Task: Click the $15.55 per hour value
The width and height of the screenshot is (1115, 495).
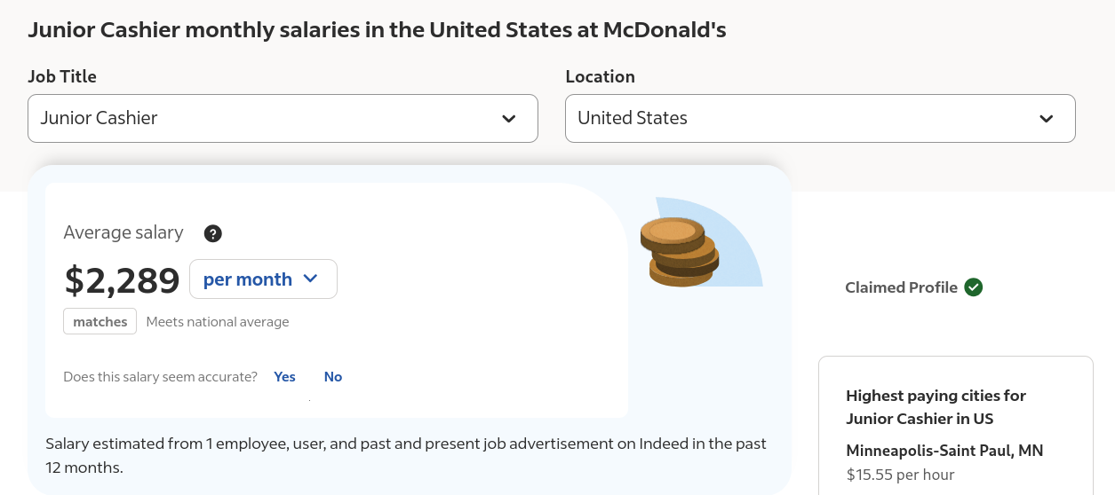Action: tap(900, 475)
